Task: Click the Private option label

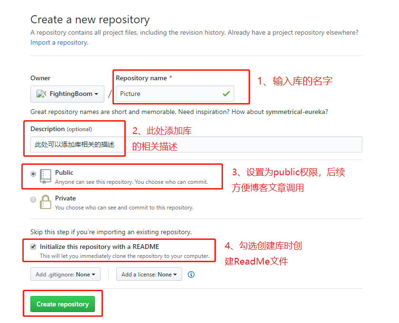Action: pyautogui.click(x=65, y=198)
